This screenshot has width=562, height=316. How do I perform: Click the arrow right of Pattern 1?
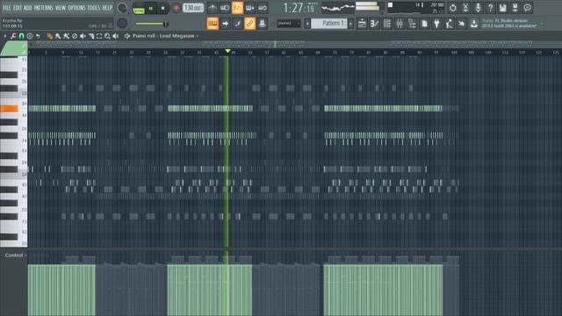(x=350, y=24)
